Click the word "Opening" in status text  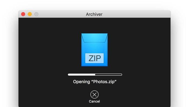coord(81,82)
